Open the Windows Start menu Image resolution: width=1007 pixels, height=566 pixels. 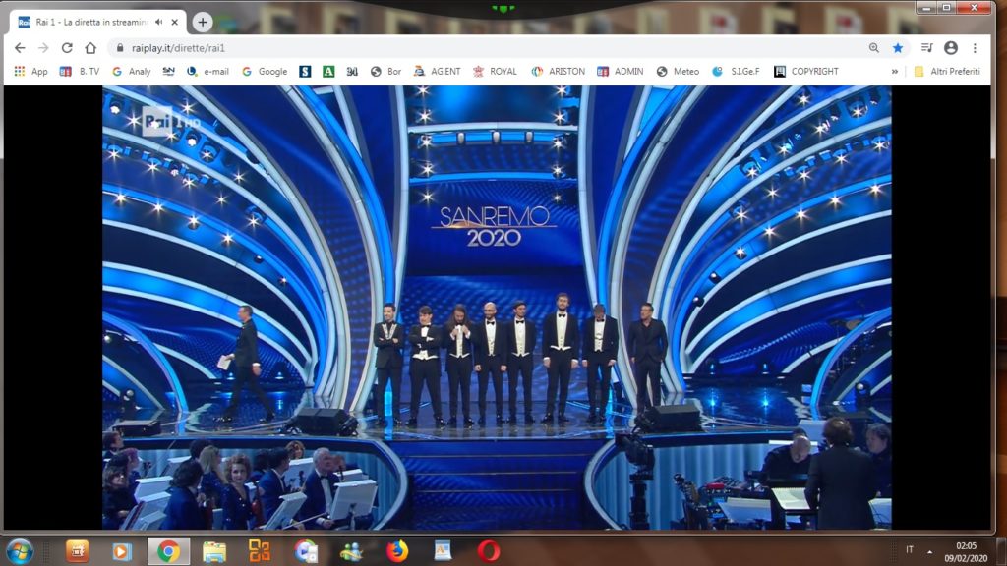pos(20,551)
